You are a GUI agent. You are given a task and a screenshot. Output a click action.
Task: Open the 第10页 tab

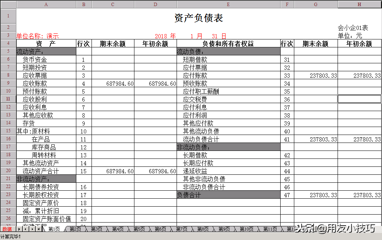pos(246,229)
